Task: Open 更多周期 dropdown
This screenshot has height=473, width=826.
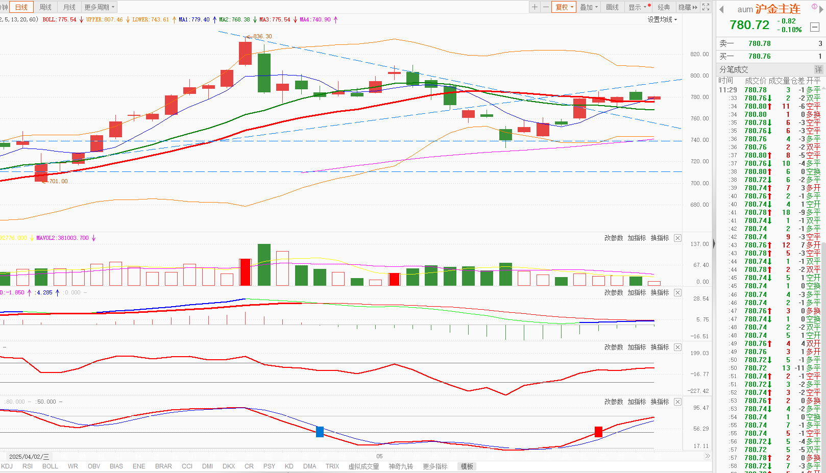Action: [100, 7]
